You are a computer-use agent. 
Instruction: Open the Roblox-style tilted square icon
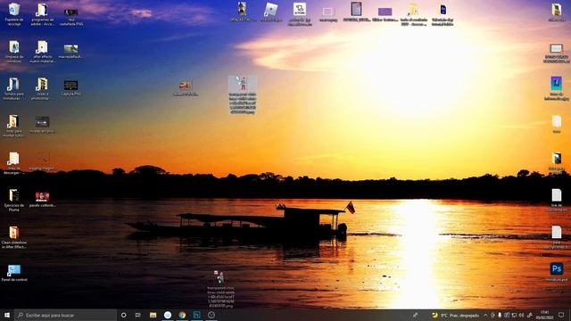coord(271,12)
